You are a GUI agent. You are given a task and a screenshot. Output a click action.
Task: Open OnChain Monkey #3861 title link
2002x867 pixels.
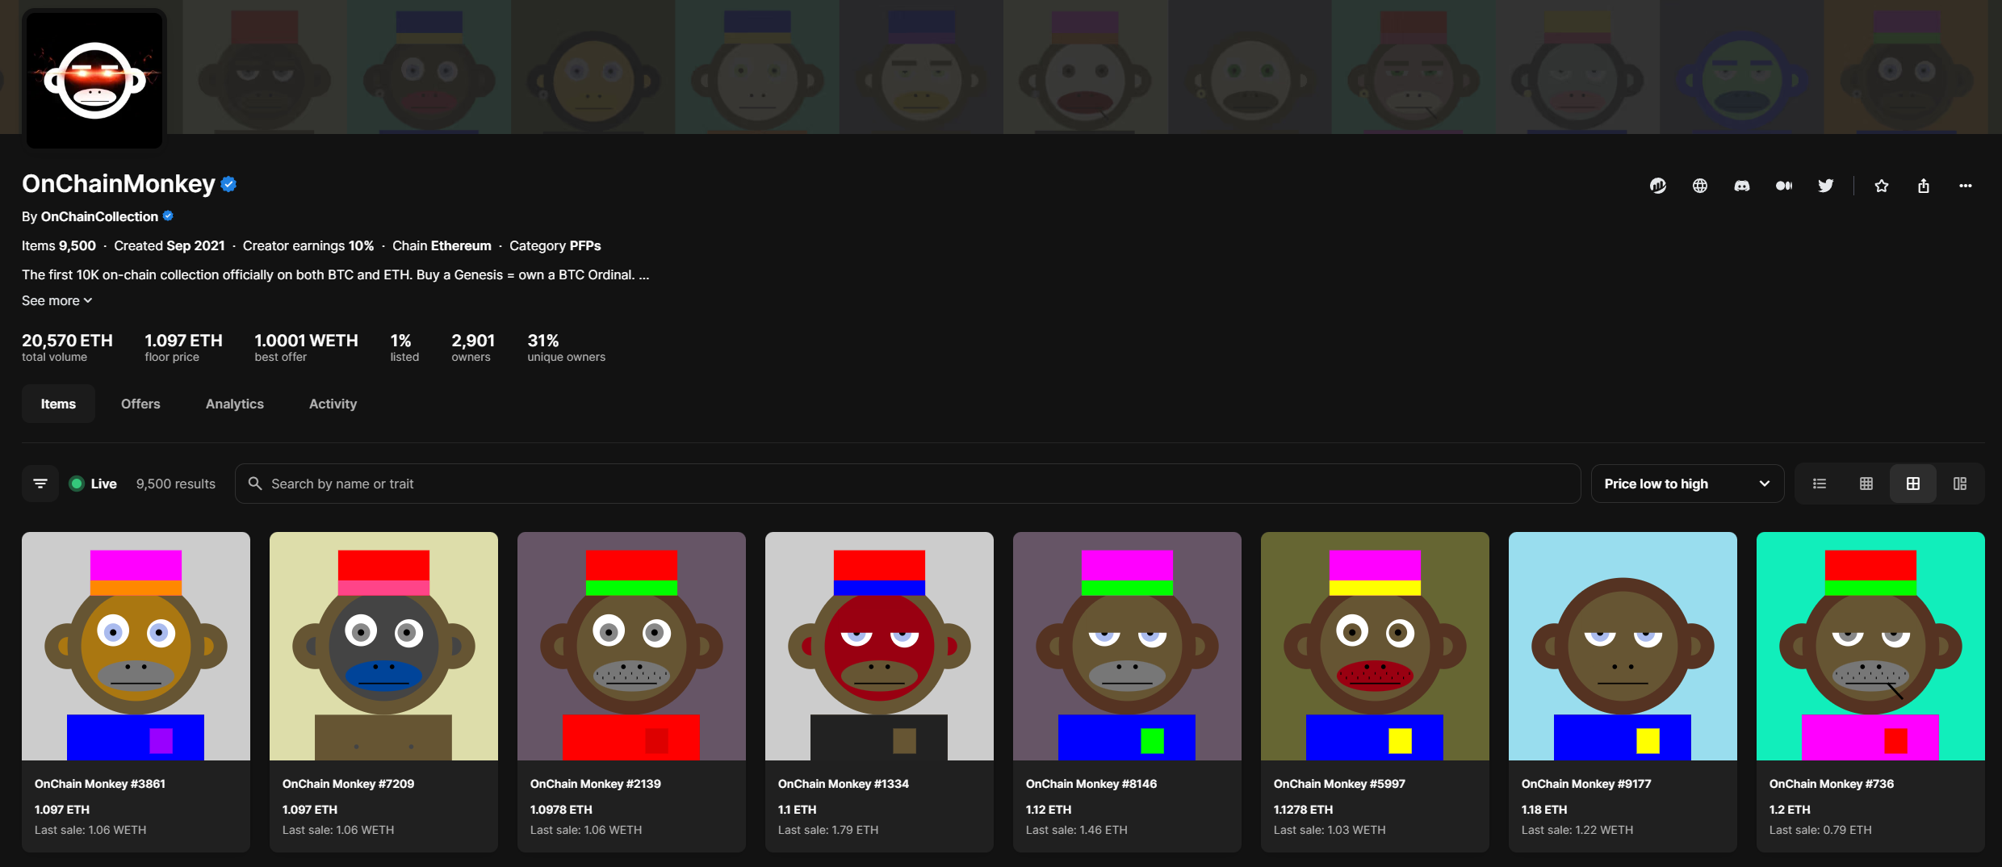100,784
